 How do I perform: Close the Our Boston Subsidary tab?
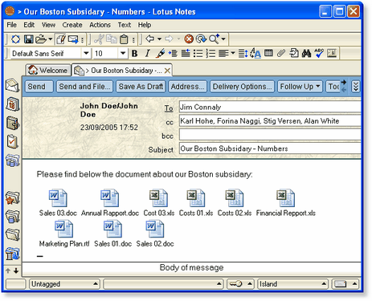click(167, 71)
